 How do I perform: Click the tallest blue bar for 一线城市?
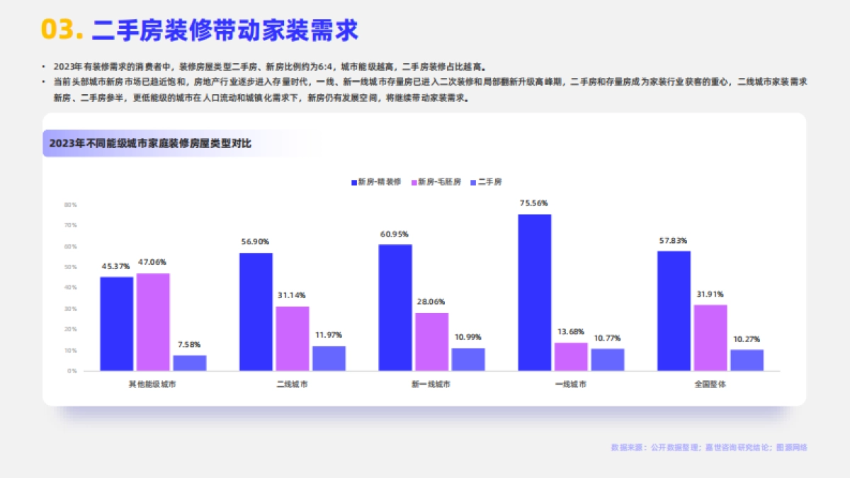[x=533, y=290]
